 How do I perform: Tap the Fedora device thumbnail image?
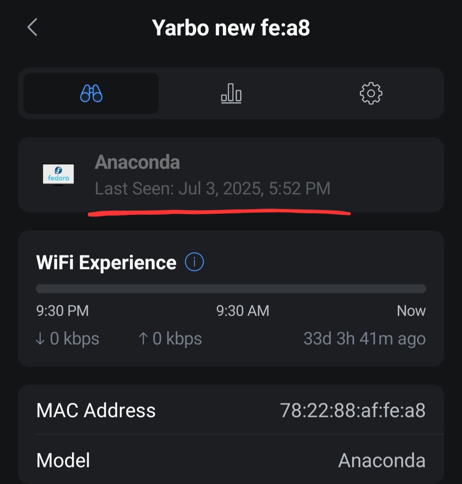(x=58, y=175)
